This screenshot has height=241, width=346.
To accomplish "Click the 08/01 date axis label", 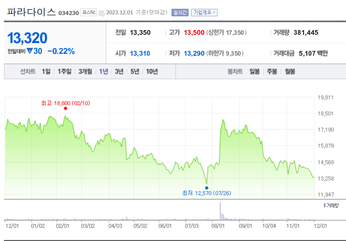I will coord(218,226).
